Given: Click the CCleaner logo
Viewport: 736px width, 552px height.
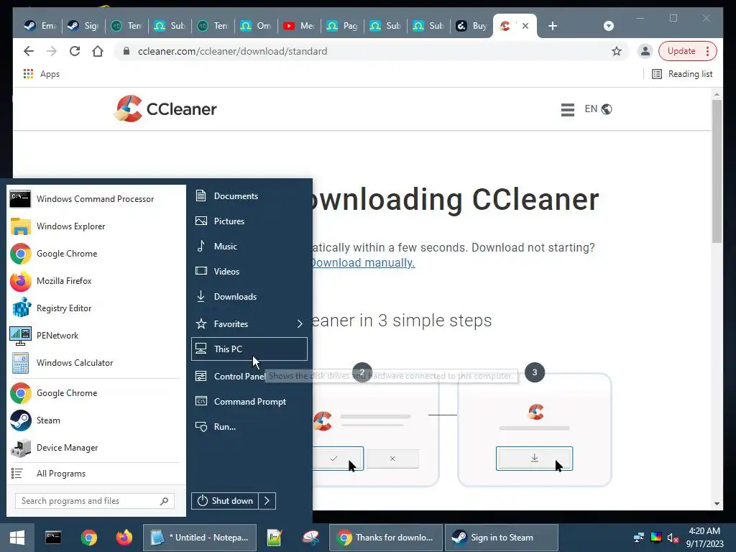Looking at the screenshot, I should click(x=165, y=109).
